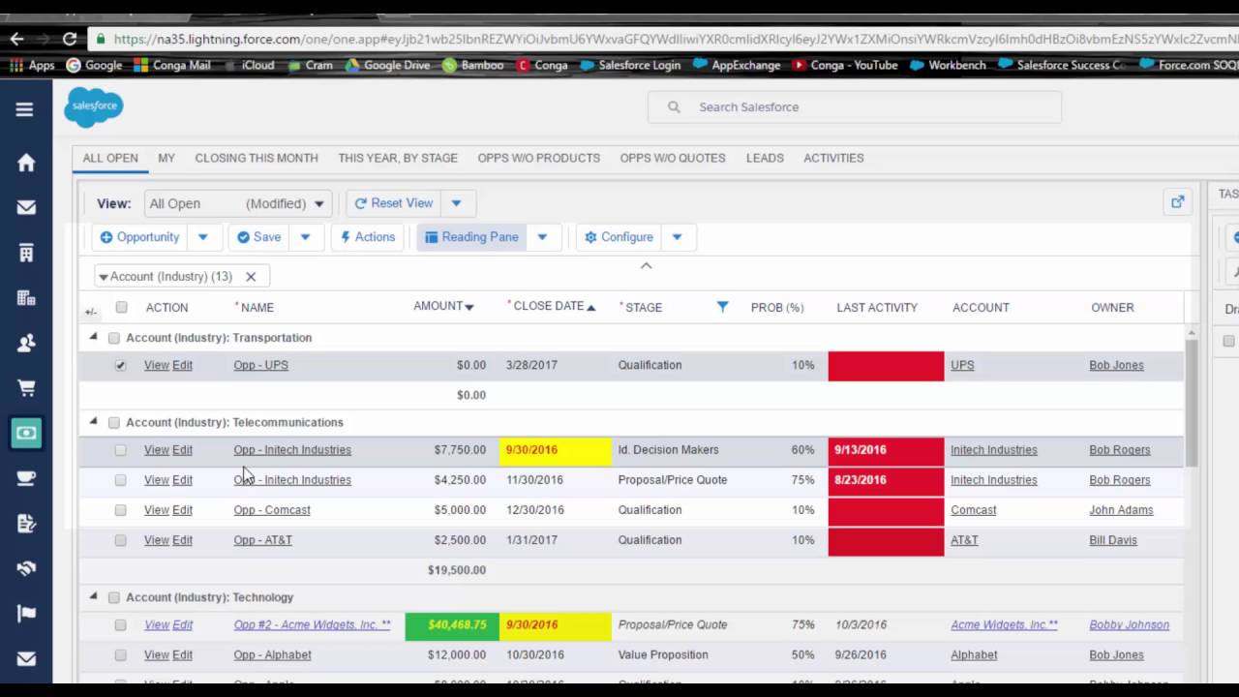Open the document edit icon in sidebar

[x=26, y=524]
